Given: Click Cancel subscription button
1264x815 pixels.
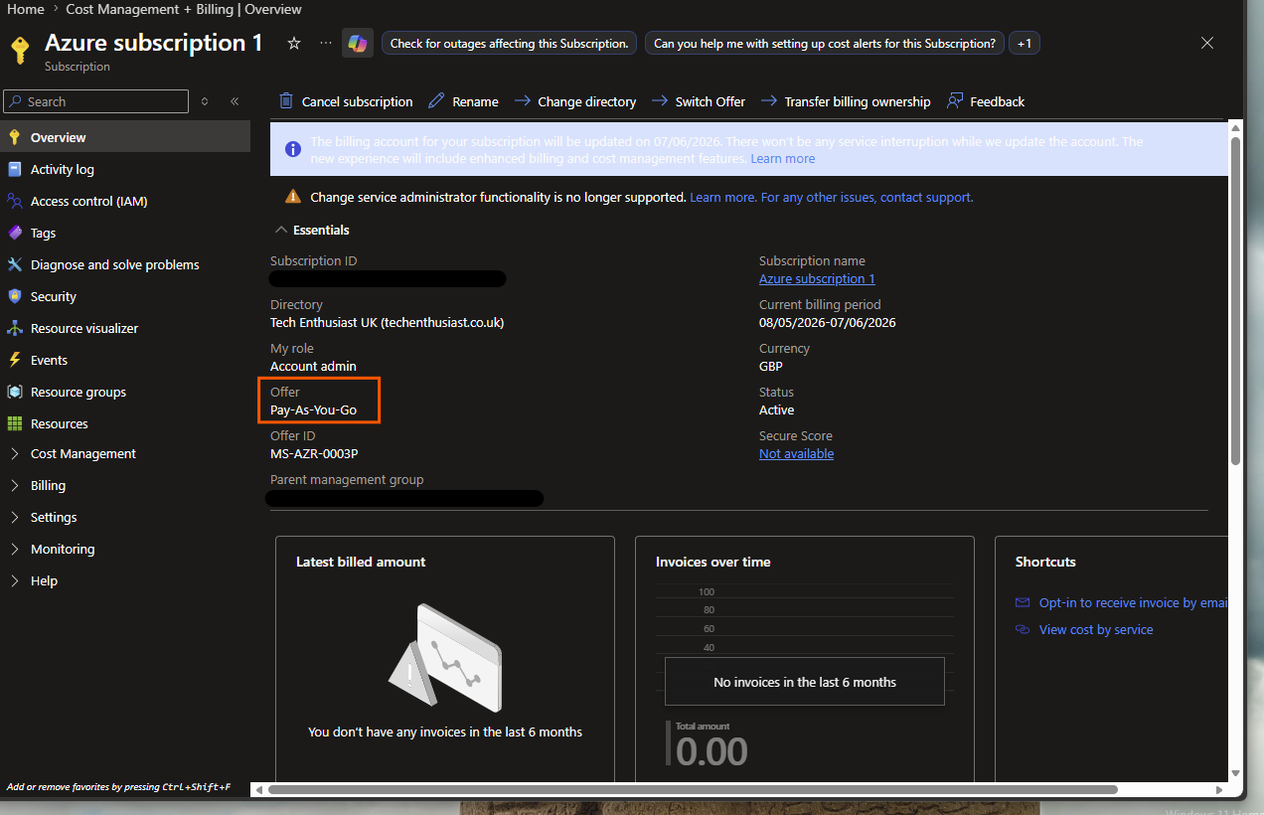Looking at the screenshot, I should [x=346, y=101].
